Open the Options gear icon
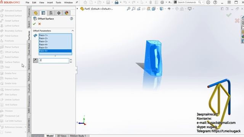This screenshot has width=244, height=137. pyautogui.click(x=162, y=2)
